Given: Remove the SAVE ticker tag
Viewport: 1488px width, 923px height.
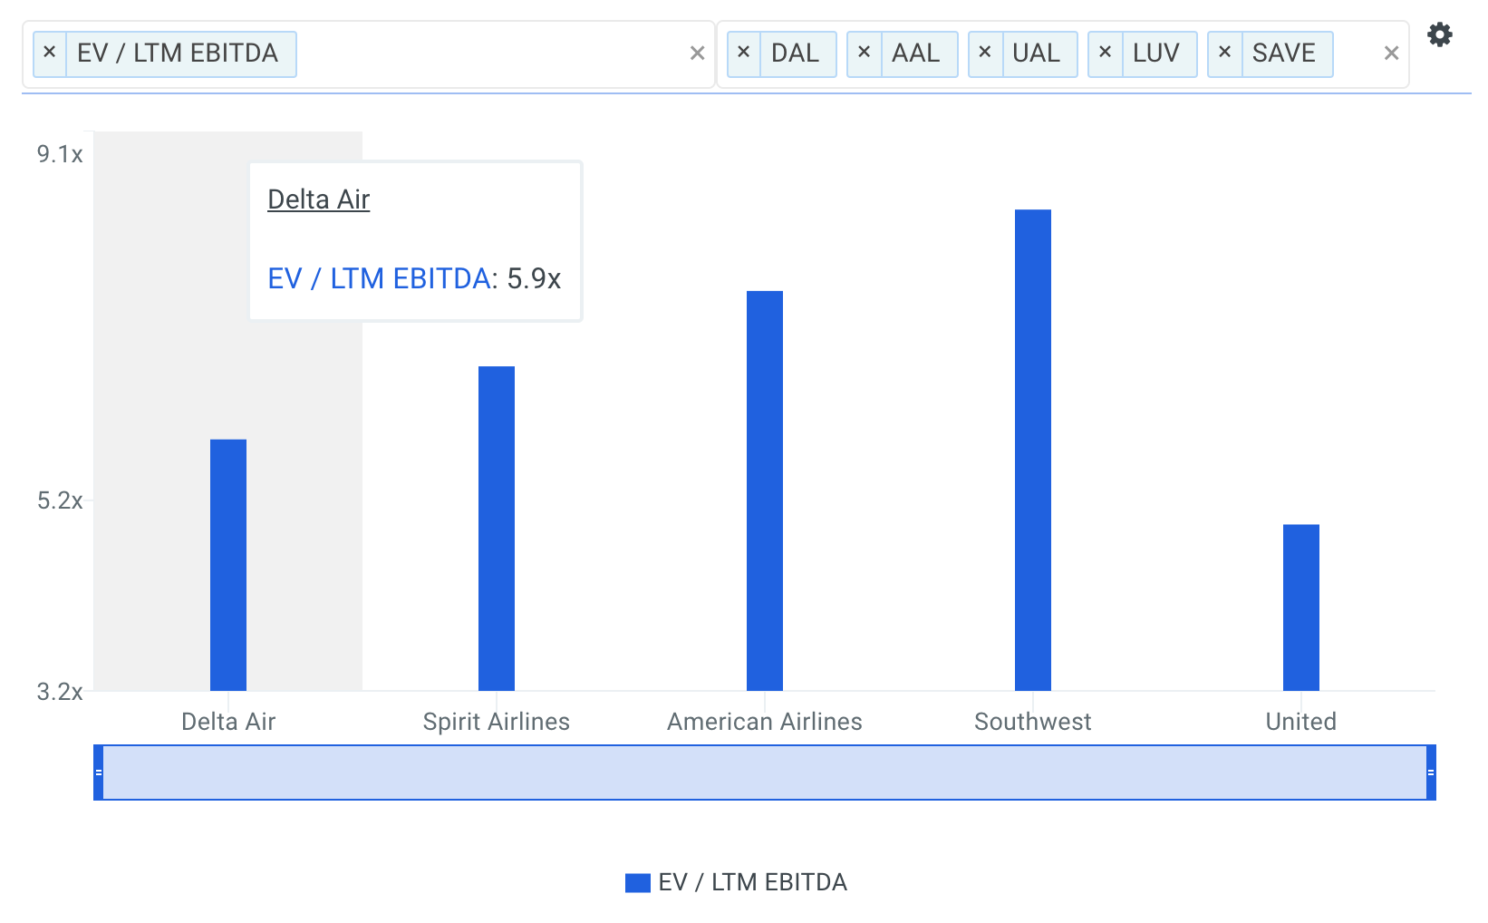Looking at the screenshot, I should [1225, 53].
